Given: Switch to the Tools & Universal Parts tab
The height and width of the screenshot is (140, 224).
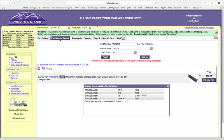Looking at the screenshot, I should [104, 38].
